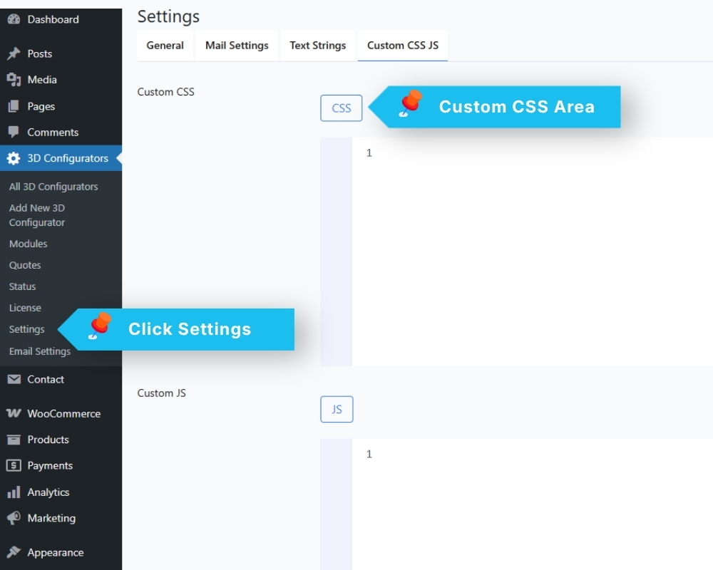Click the CSS button
713x570 pixels.
point(342,108)
